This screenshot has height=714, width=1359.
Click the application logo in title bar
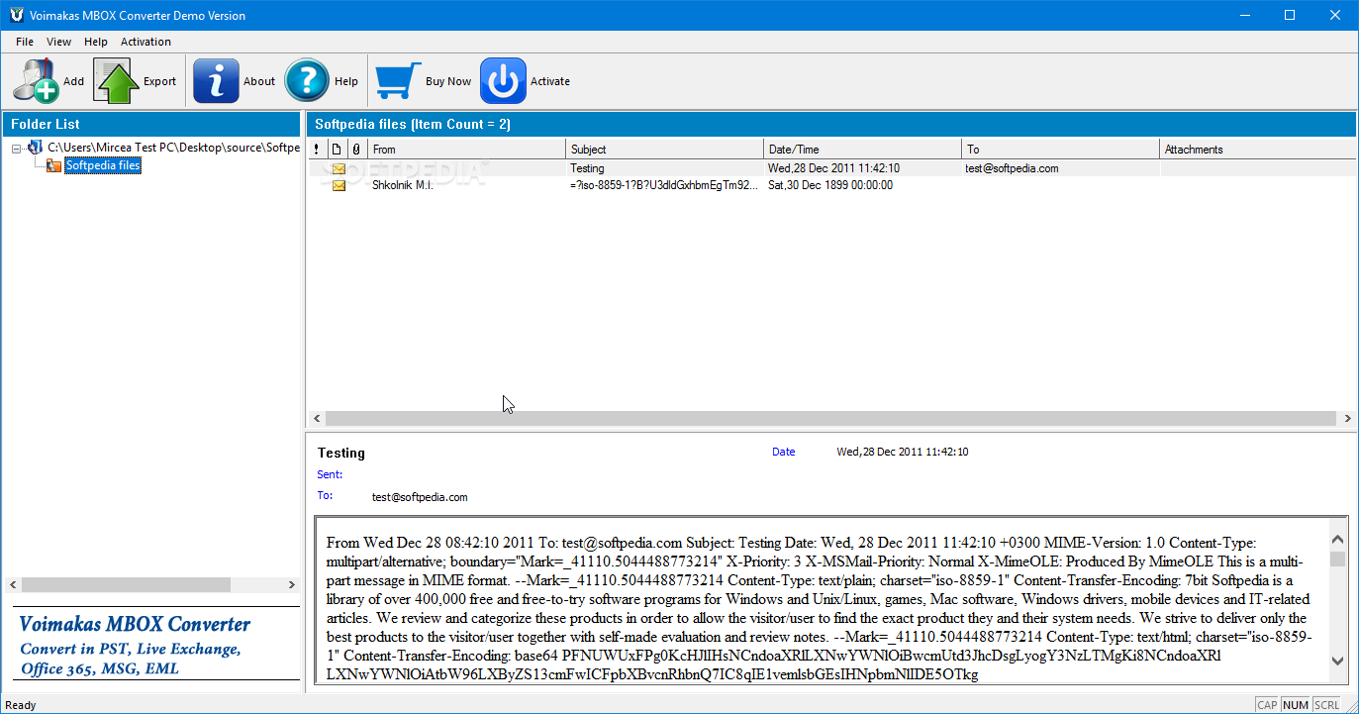click(15, 15)
